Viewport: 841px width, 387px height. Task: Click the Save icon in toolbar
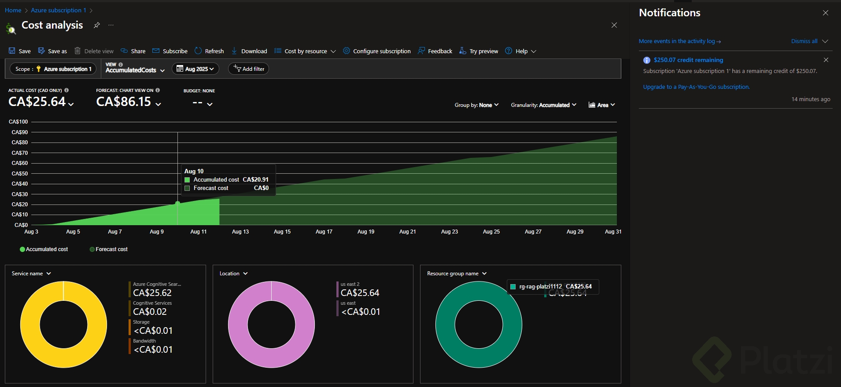pos(12,51)
